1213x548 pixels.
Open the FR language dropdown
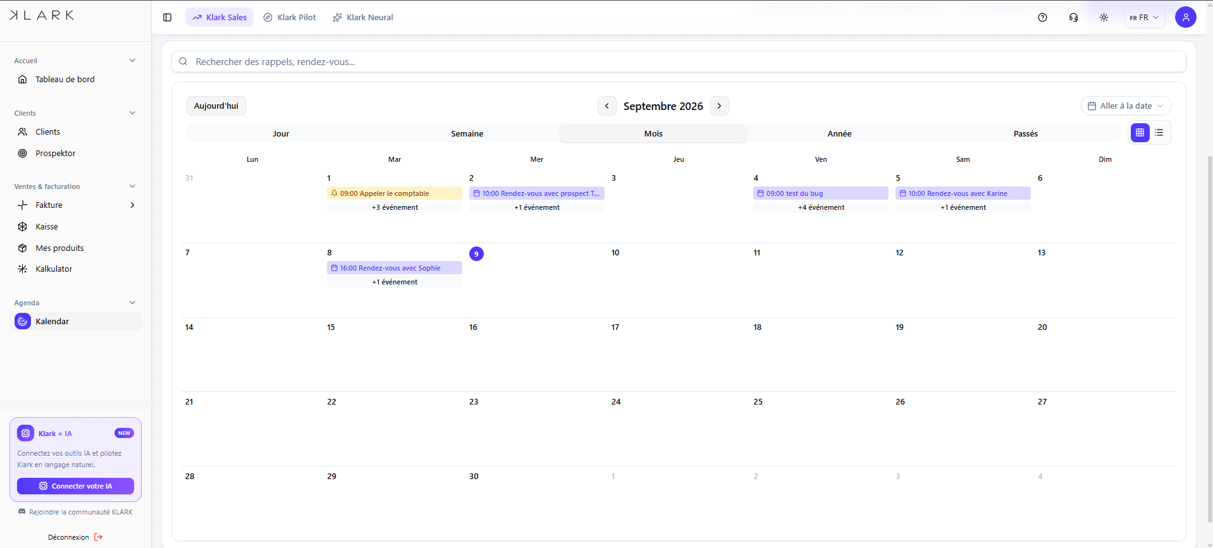tap(1144, 18)
